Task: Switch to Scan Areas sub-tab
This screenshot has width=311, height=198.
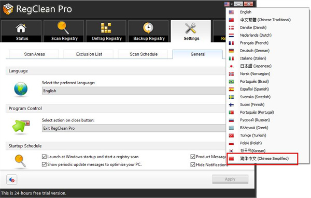Action: pos(34,54)
